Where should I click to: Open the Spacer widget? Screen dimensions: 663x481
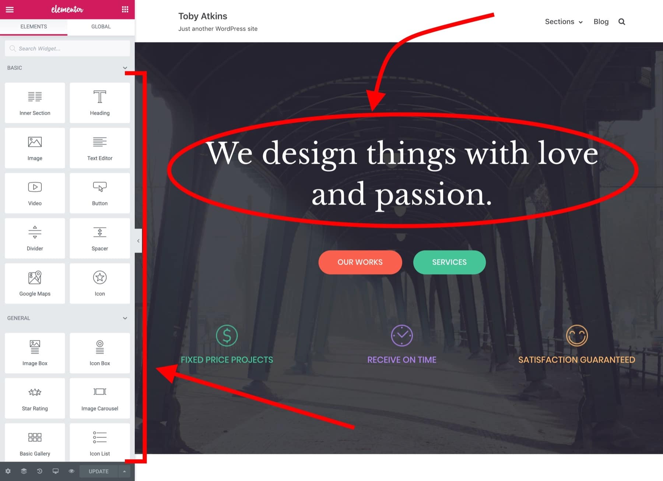(99, 238)
